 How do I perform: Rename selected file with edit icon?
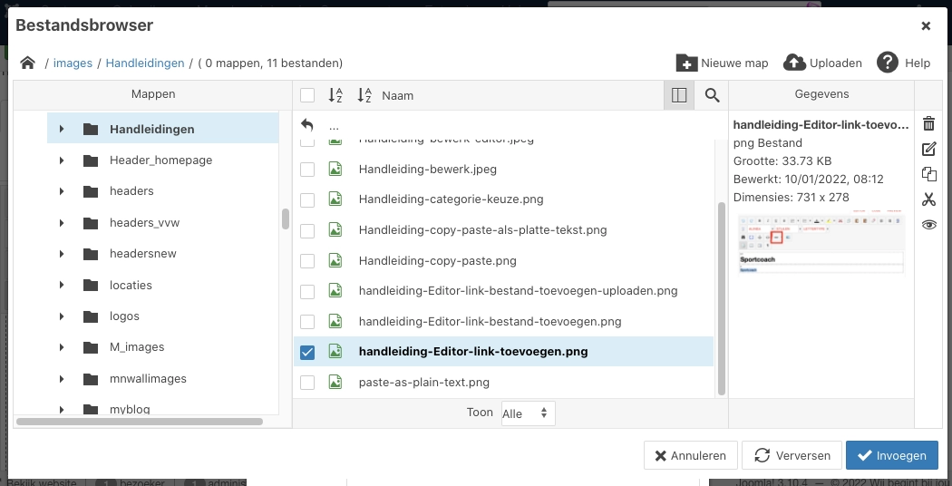(929, 149)
